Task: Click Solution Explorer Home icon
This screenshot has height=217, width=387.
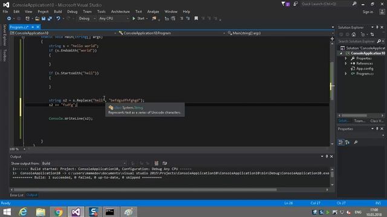Action: (354, 34)
